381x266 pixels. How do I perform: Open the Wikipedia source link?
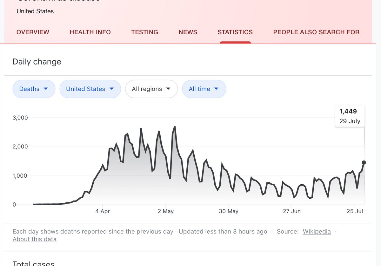tap(317, 232)
